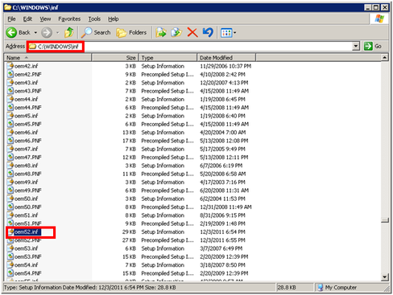
Task: Select the oem50.inf file icon
Action: click(x=10, y=199)
